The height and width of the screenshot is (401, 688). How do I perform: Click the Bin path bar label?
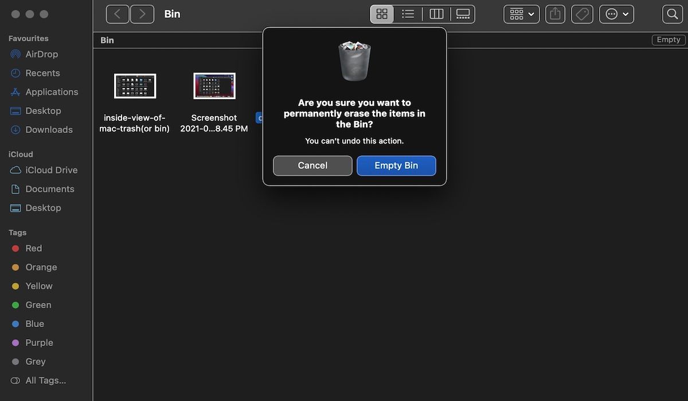pos(107,40)
